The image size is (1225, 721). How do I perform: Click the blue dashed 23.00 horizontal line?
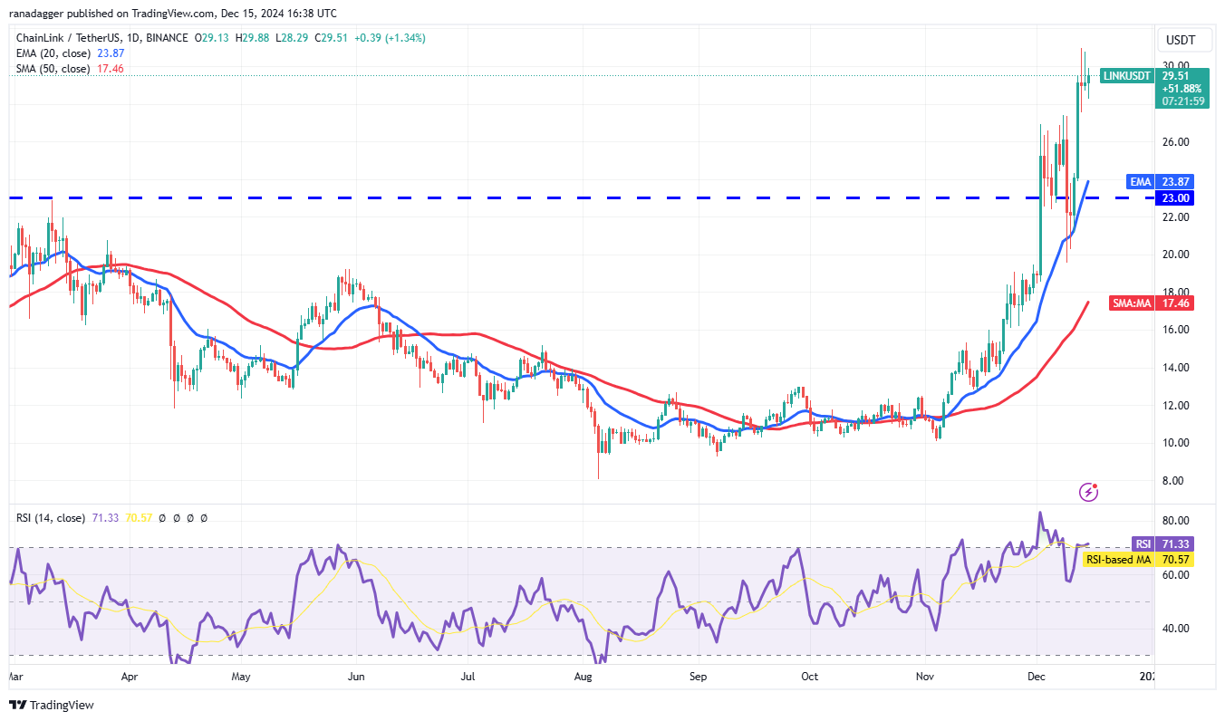544,197
